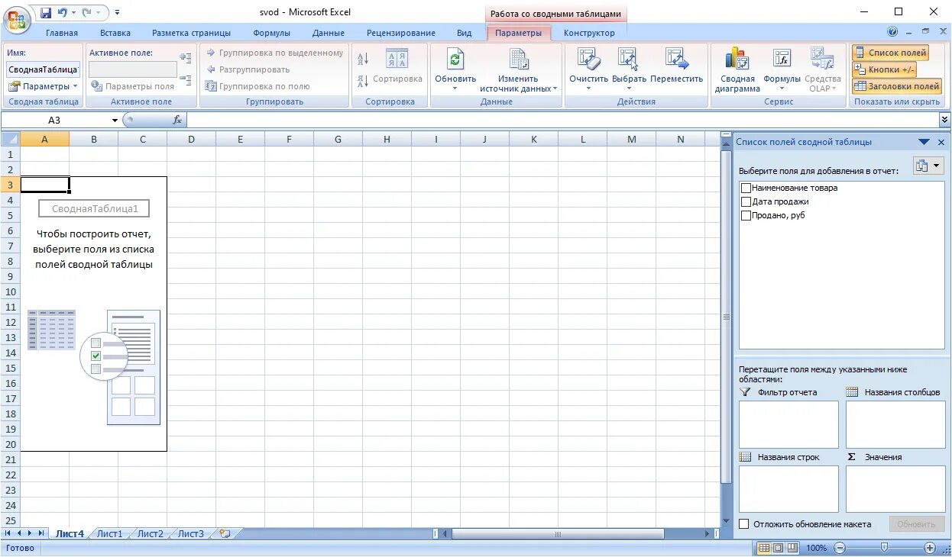952x557 pixels.
Task: Toggle the Заголовки полей button
Action: click(897, 86)
